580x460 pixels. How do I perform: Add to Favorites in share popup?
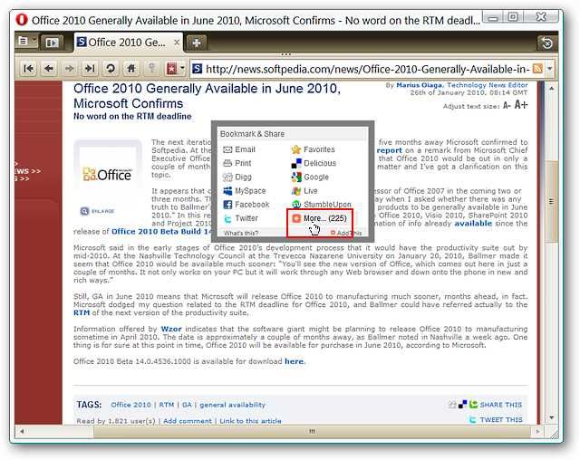coord(314,149)
